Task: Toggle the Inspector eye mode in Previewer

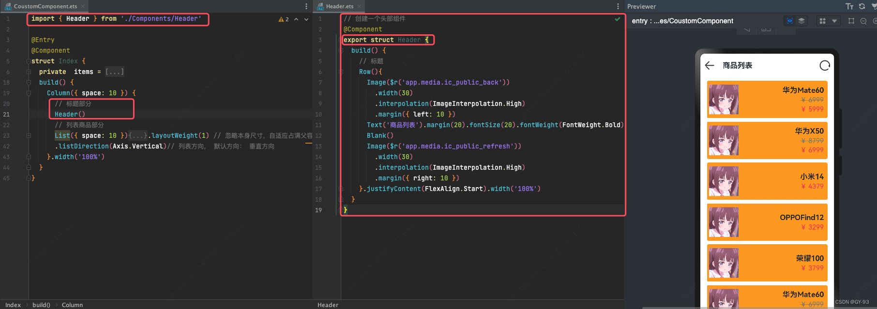Action: point(790,21)
